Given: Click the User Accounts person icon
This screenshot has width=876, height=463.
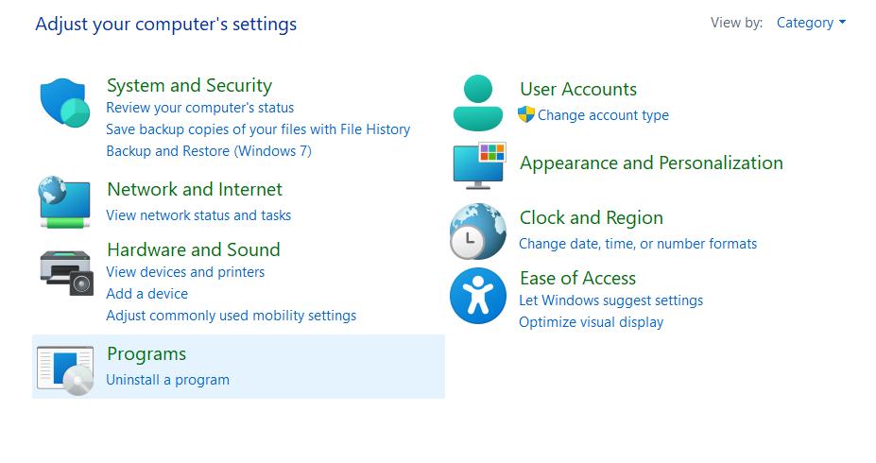Looking at the screenshot, I should 478,102.
